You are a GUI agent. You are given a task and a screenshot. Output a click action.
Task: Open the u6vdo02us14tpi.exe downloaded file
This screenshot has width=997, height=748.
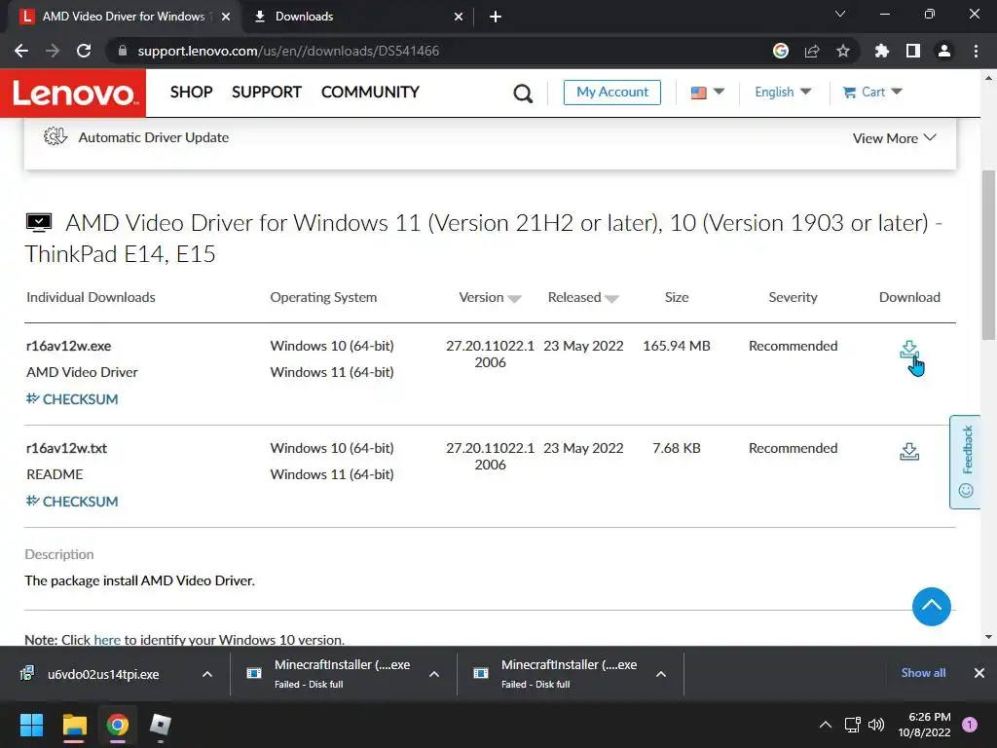pyautogui.click(x=103, y=674)
